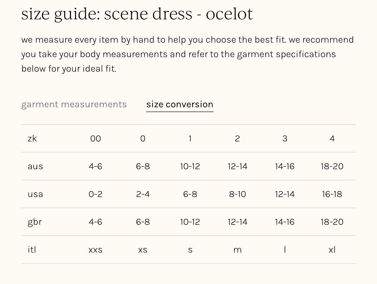
Task: Click the gbr 18-20 size cell
Action: click(x=332, y=222)
